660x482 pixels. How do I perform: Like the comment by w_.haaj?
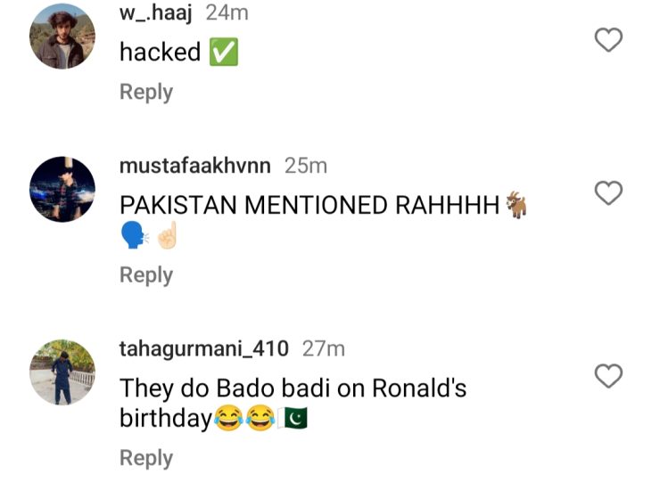point(608,39)
